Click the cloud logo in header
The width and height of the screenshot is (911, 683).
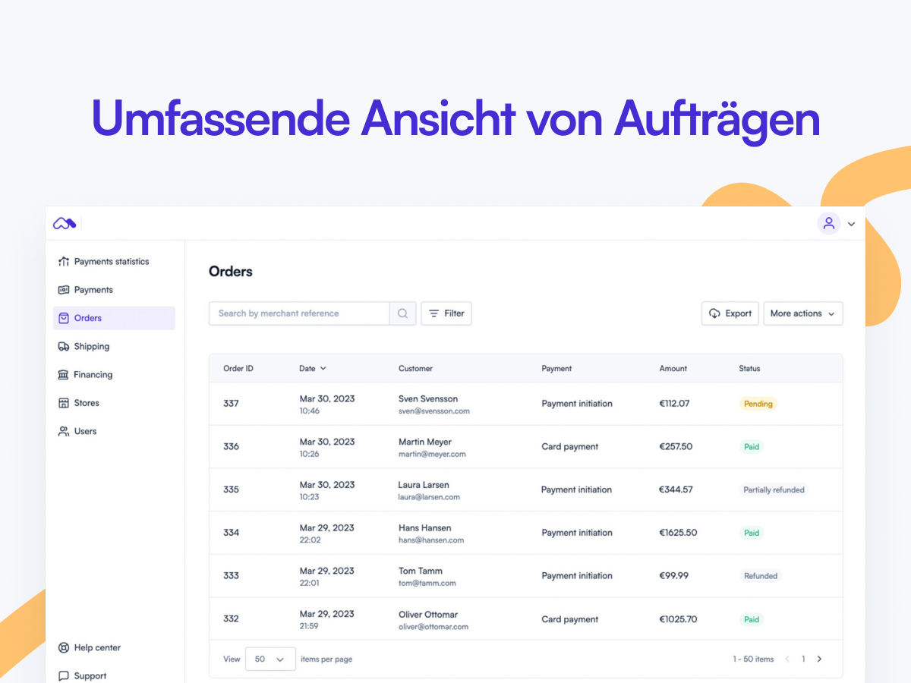click(x=65, y=223)
